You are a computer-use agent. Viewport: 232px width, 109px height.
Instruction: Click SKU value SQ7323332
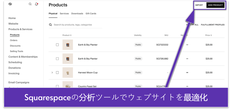[x=162, y=45]
